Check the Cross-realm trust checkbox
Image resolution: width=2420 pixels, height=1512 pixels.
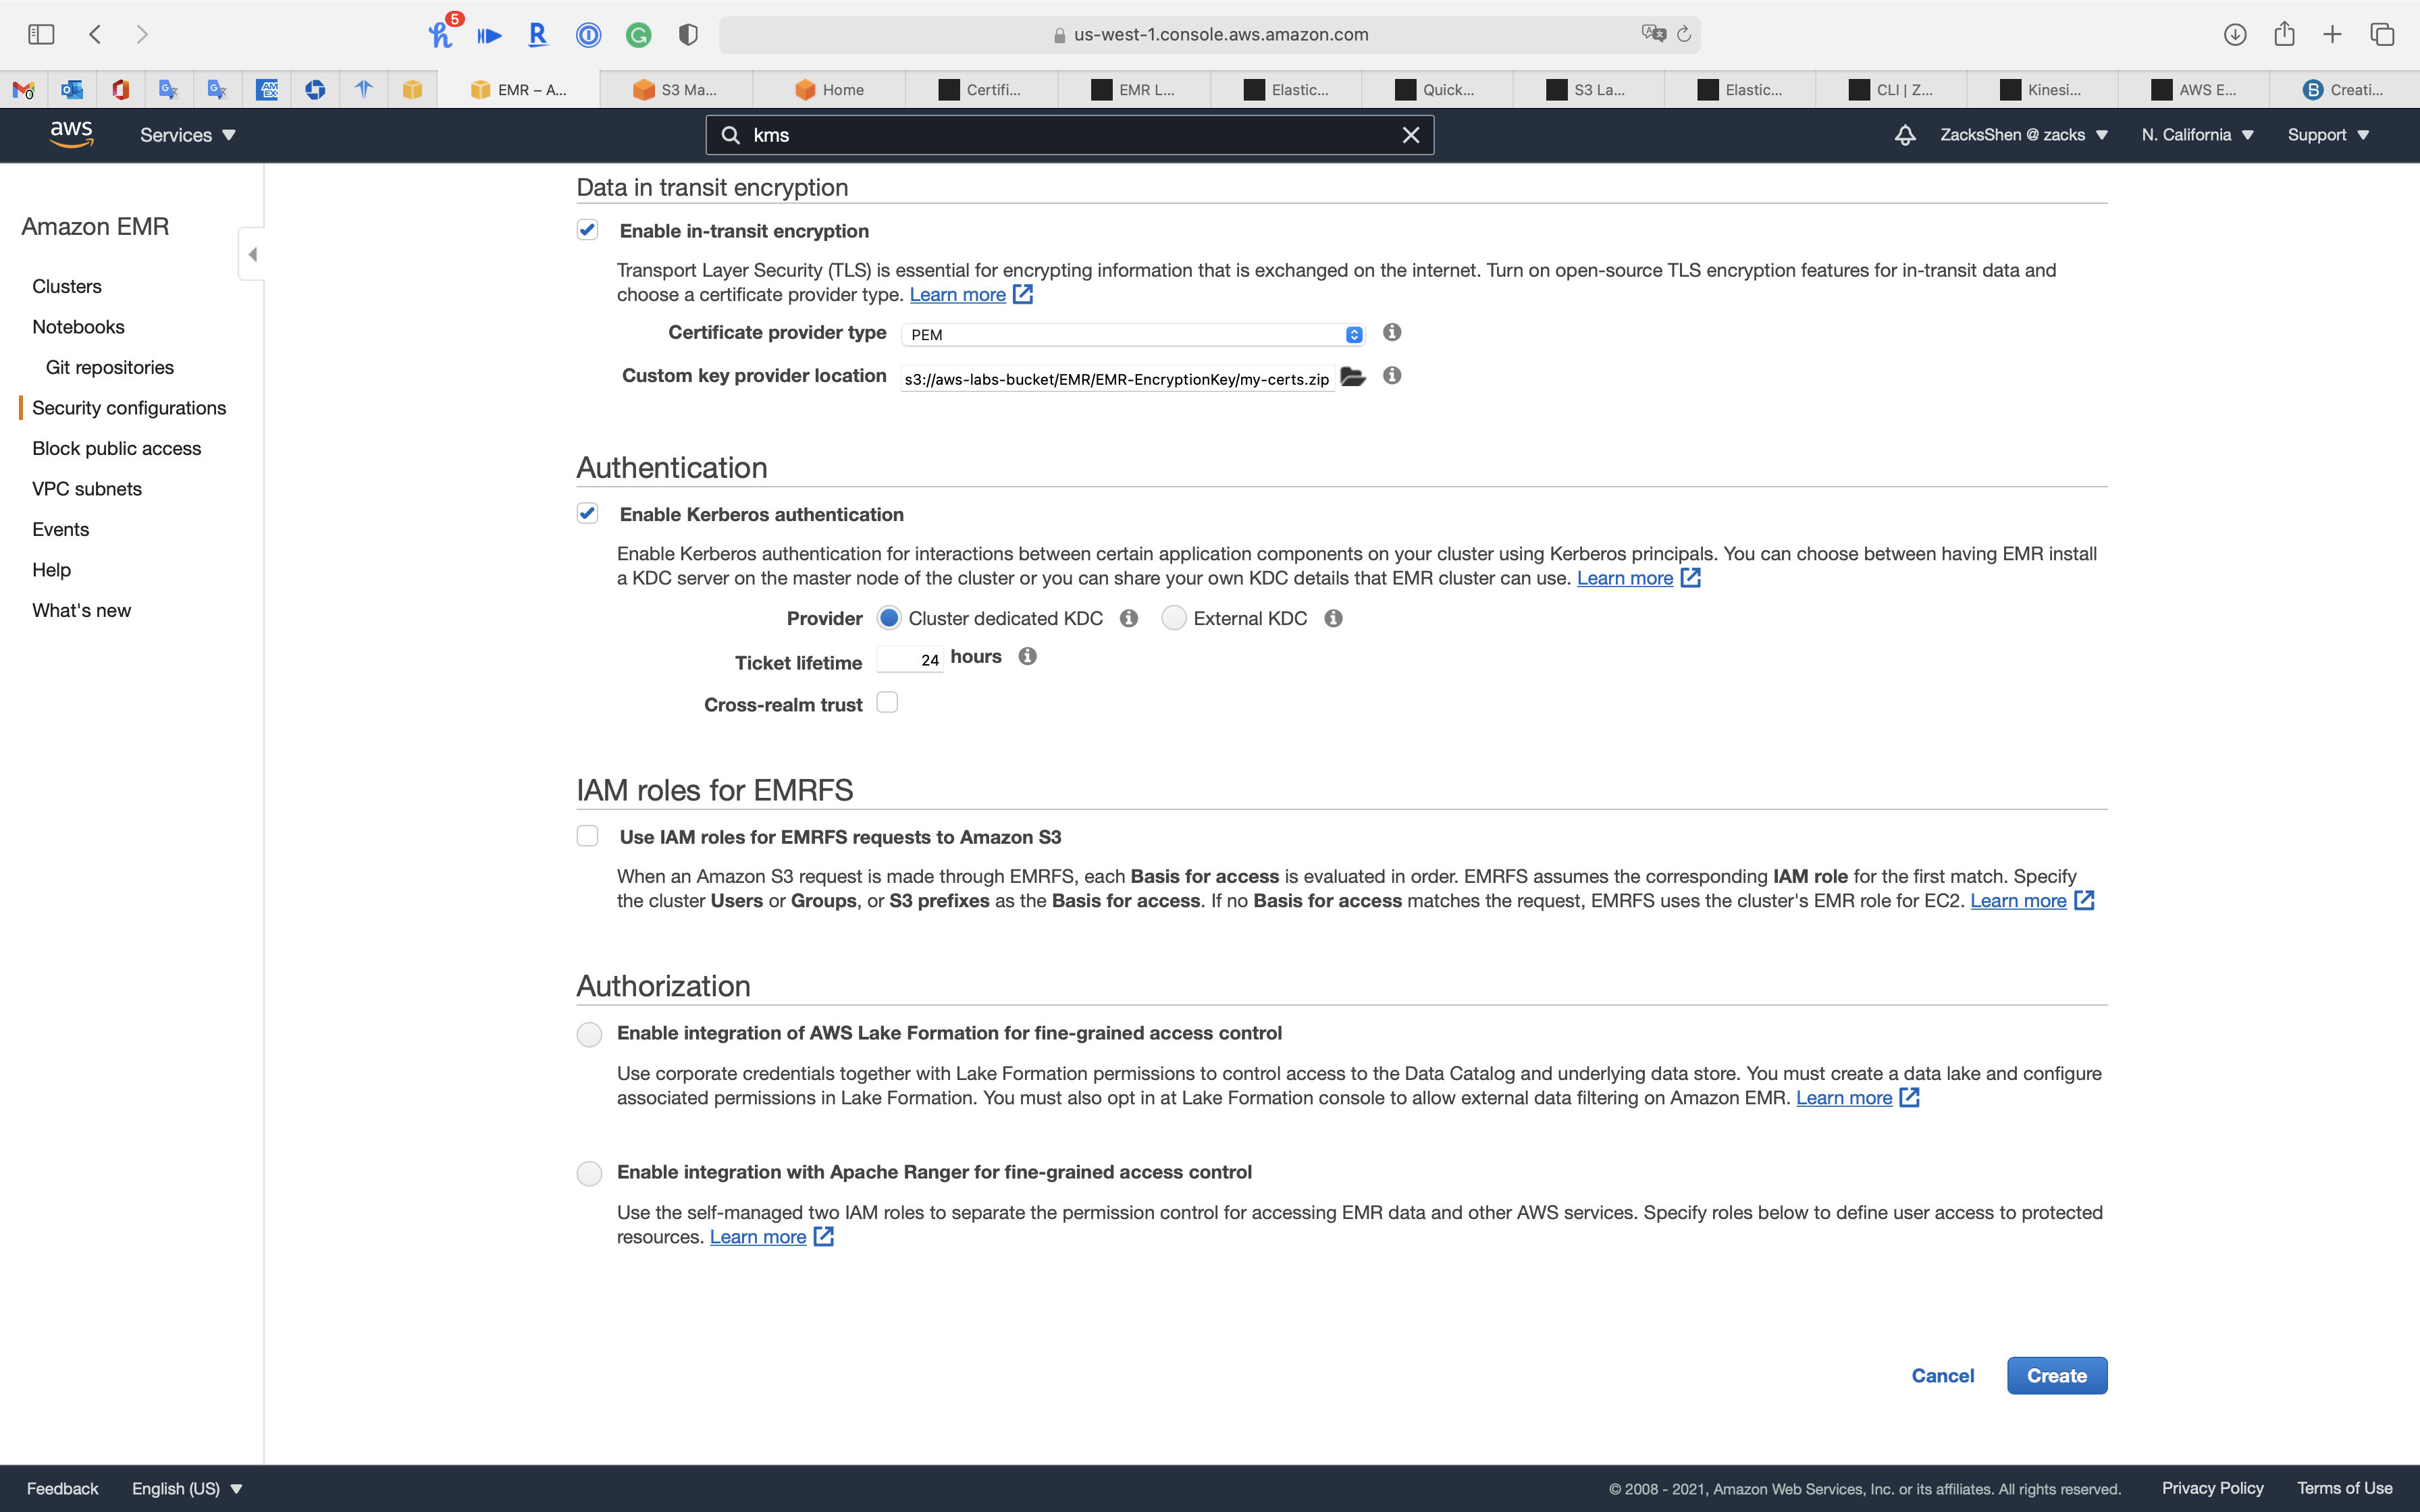coord(887,703)
